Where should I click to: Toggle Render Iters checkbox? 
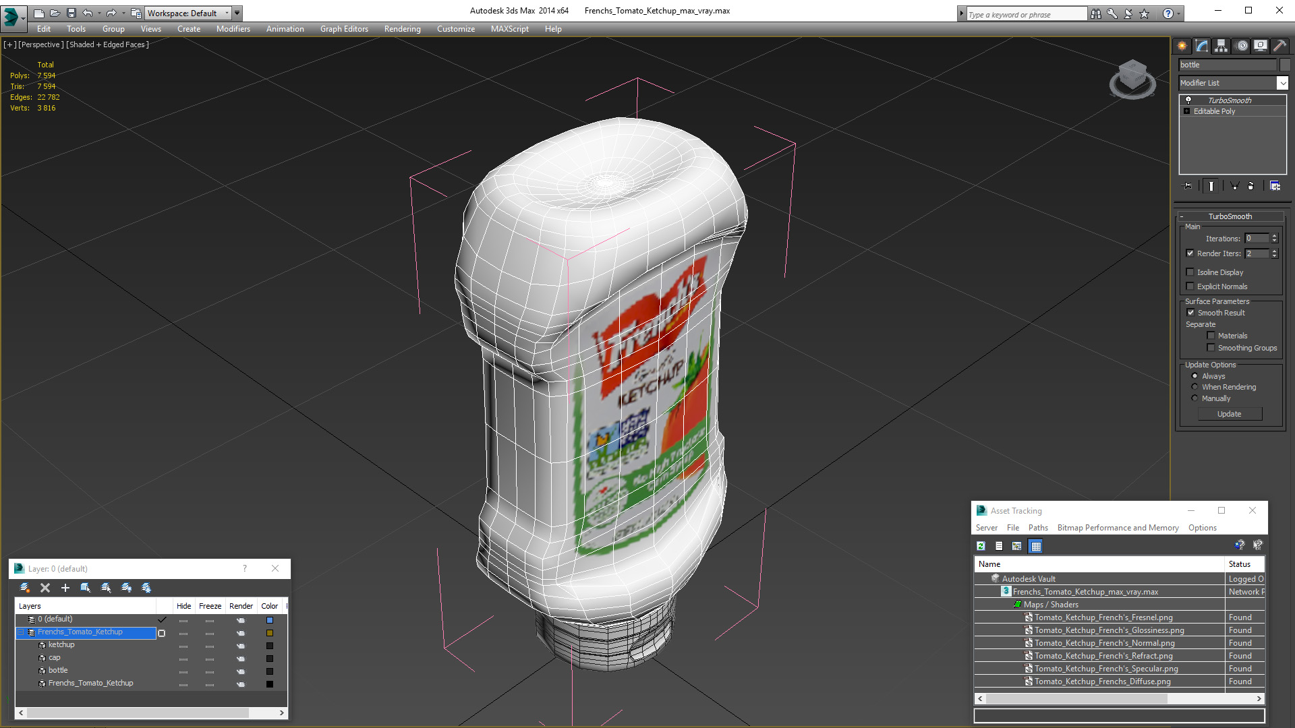(1190, 253)
